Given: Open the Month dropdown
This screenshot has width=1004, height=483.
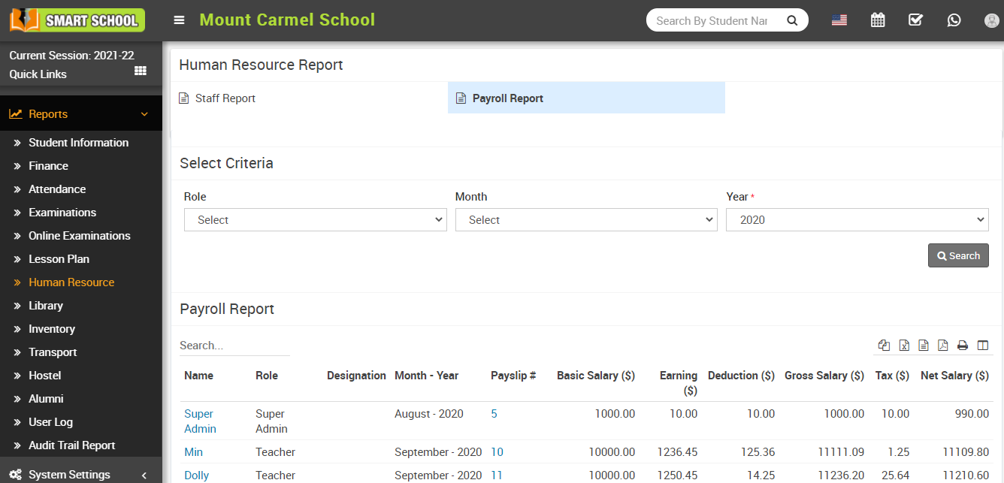Looking at the screenshot, I should coord(586,219).
